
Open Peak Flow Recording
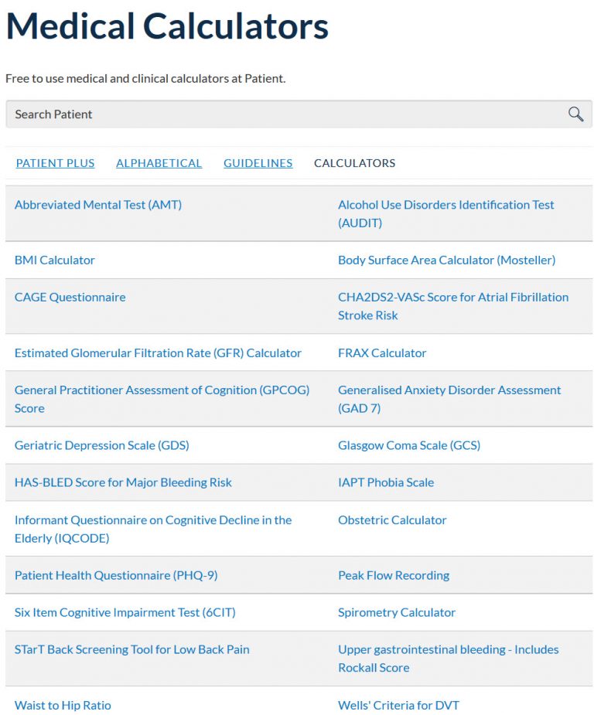(394, 575)
